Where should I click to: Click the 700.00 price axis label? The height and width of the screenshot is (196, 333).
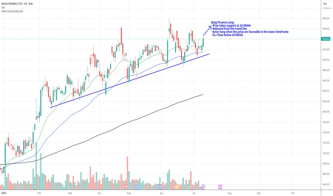(x=326, y=164)
